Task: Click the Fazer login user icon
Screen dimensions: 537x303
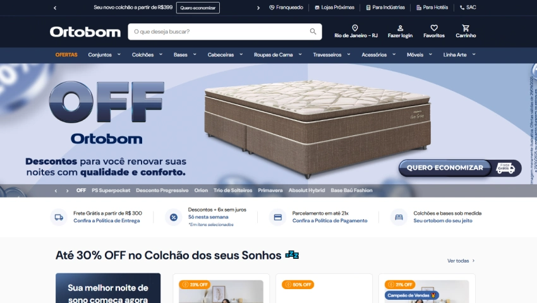Action: (x=400, y=28)
